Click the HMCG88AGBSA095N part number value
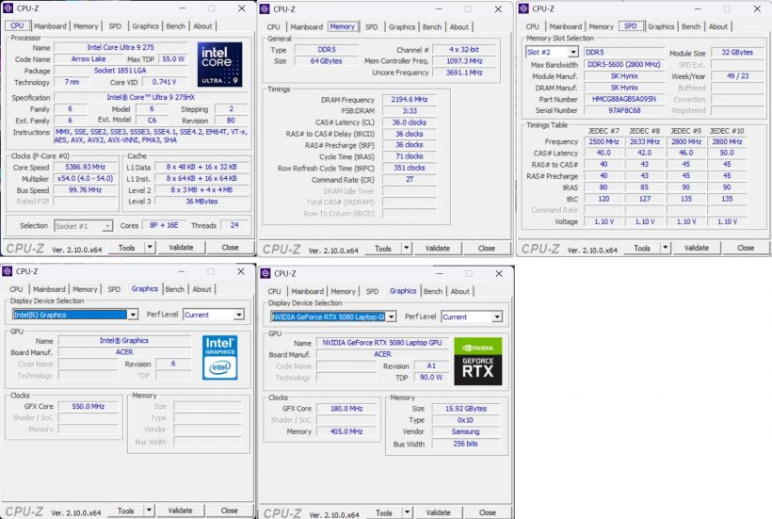Viewport: 772px width, 519px height. pos(624,99)
